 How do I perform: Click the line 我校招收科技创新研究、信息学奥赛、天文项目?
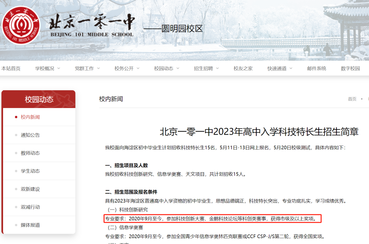176,174
